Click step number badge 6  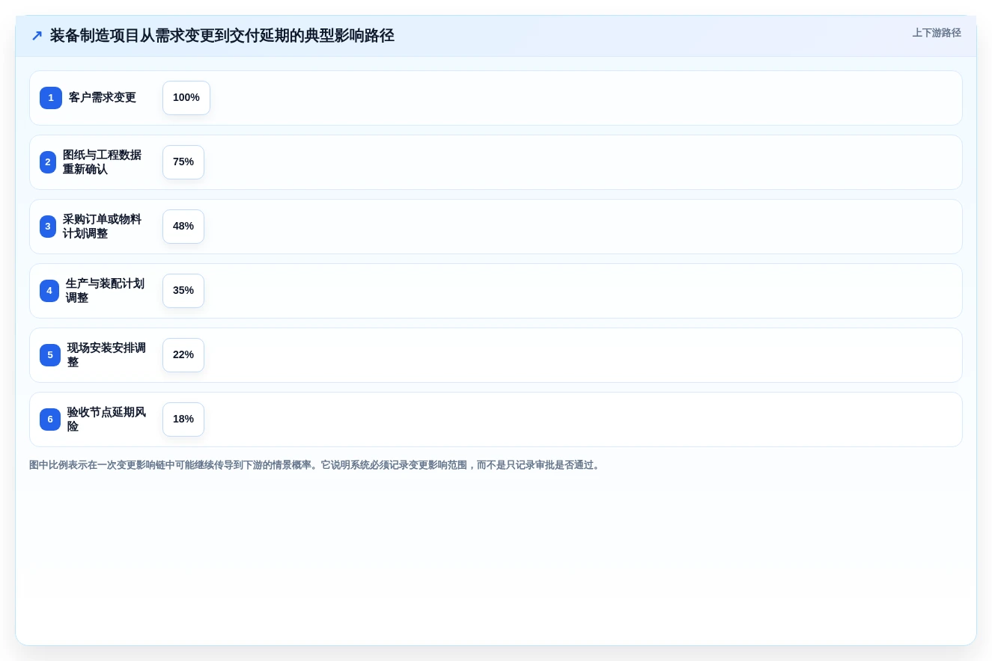point(50,419)
